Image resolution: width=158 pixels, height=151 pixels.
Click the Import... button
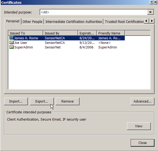click(x=16, y=101)
